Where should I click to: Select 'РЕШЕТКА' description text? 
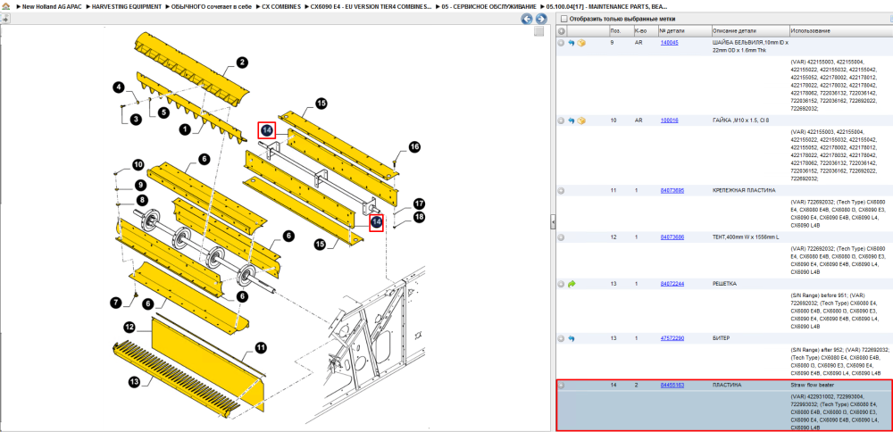(725, 284)
